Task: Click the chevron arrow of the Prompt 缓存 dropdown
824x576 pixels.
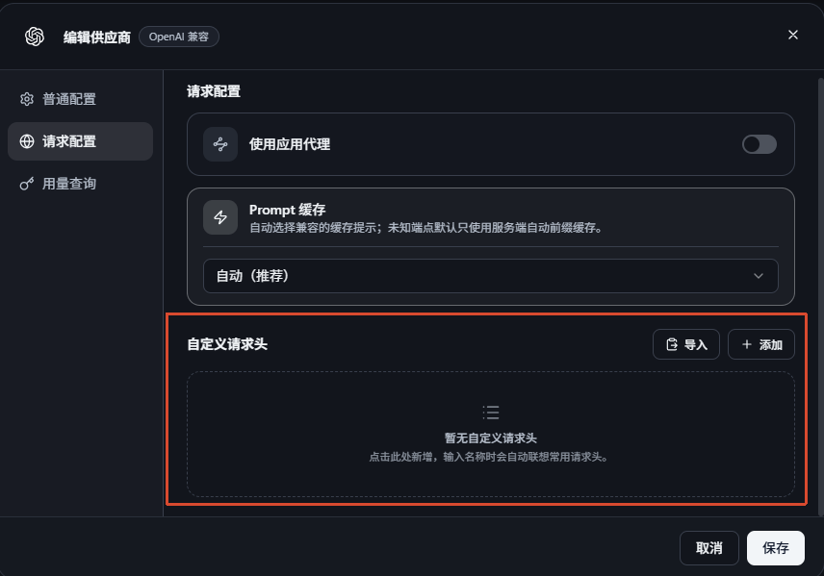Action: tap(758, 276)
